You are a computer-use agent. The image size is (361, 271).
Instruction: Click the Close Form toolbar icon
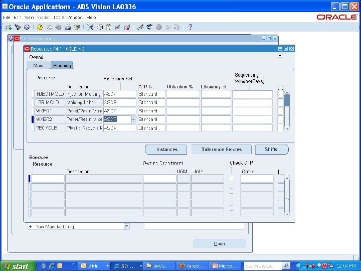pos(76,28)
